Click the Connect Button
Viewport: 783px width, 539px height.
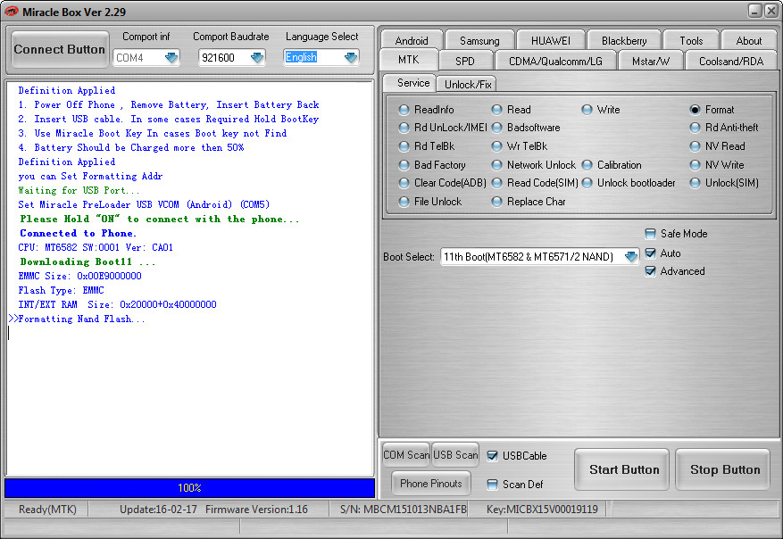click(60, 49)
